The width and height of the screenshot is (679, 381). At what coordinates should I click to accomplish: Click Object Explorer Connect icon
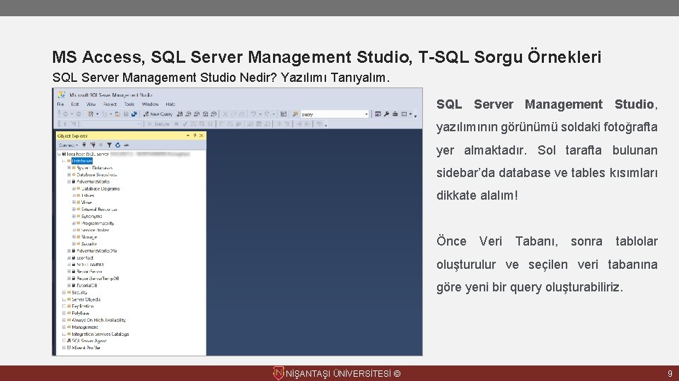click(x=84, y=145)
